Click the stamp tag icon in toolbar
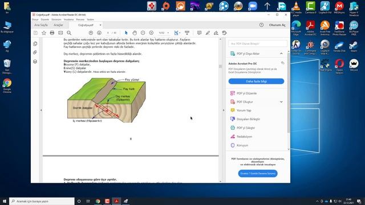This screenshot has height=205, width=365. coord(224,33)
